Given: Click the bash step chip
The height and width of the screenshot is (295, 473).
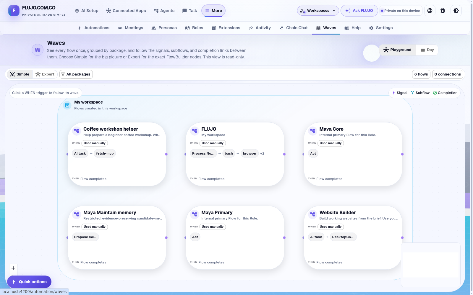Looking at the screenshot, I should point(229,153).
